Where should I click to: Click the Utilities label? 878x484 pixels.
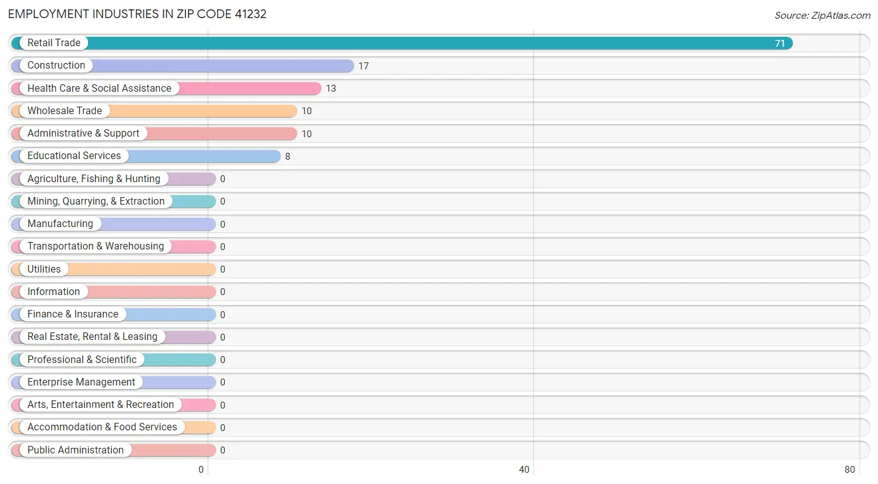44,269
